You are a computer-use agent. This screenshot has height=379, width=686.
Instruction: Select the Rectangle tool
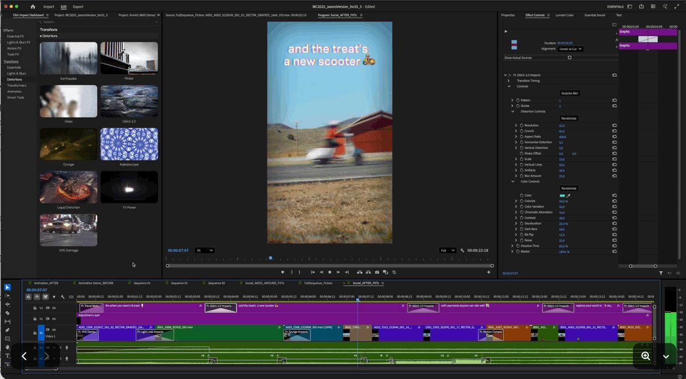click(7, 338)
